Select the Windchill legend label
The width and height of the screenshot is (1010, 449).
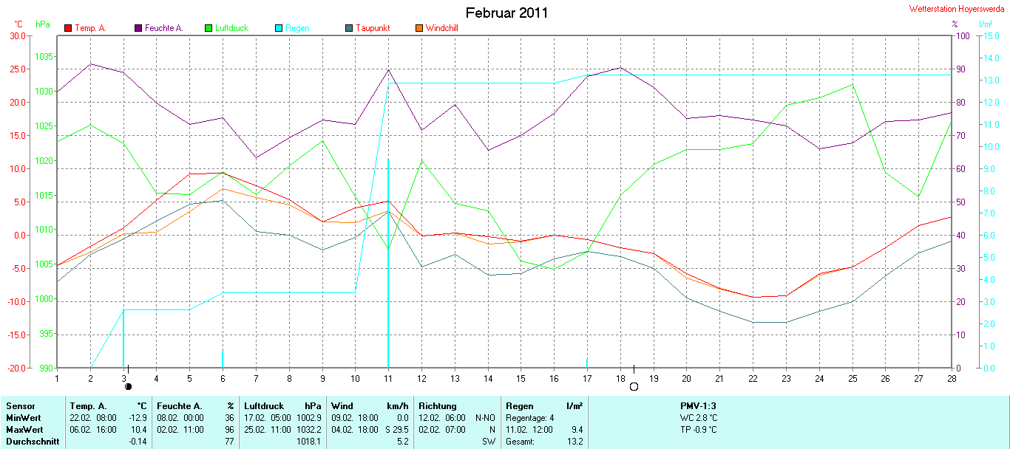(442, 28)
